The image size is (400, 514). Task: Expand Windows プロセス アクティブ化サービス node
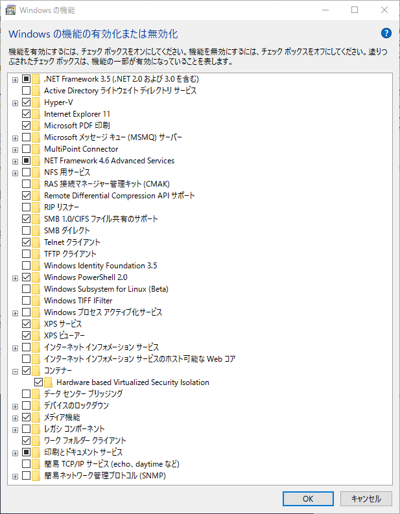pyautogui.click(x=15, y=313)
